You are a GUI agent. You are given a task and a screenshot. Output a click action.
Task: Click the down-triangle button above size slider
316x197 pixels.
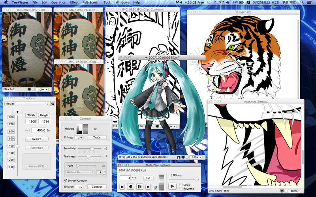coord(17,112)
